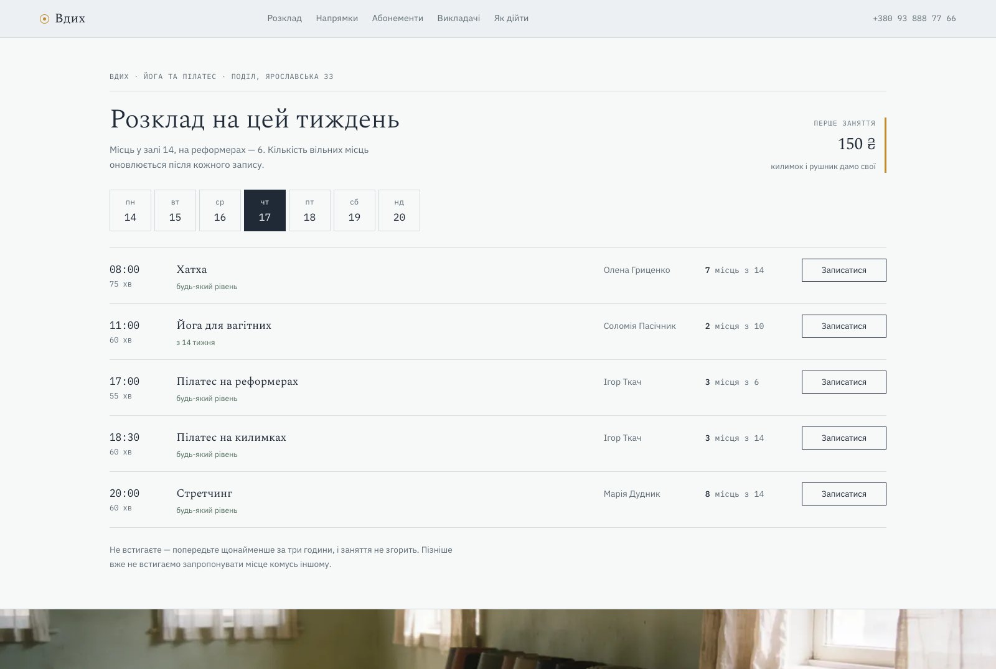Call the phone number +380 93 888 77 66
This screenshot has height=669, width=996.
pos(914,19)
